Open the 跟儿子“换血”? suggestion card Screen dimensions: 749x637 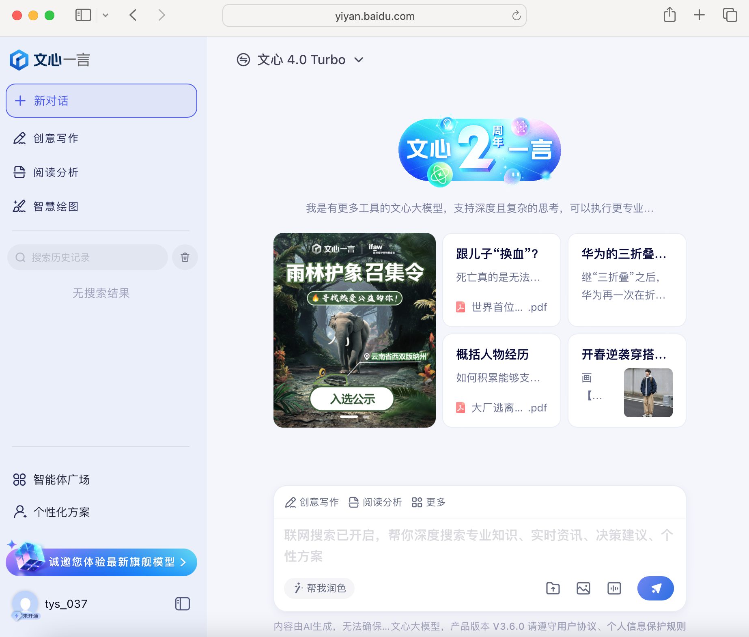[x=502, y=280]
